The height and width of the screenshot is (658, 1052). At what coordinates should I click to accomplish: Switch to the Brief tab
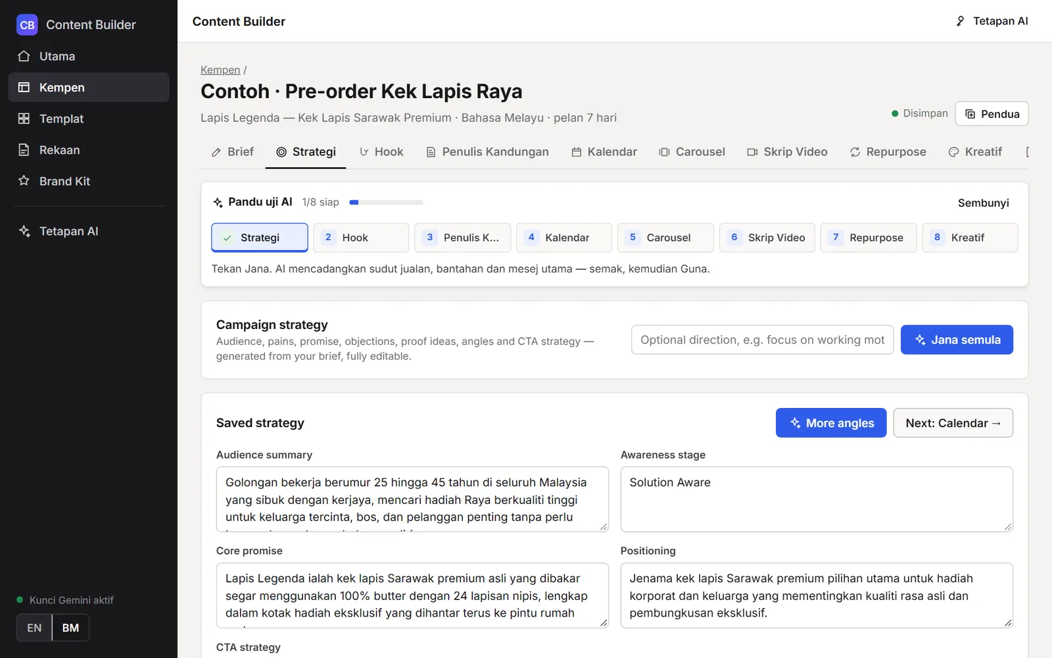[232, 152]
